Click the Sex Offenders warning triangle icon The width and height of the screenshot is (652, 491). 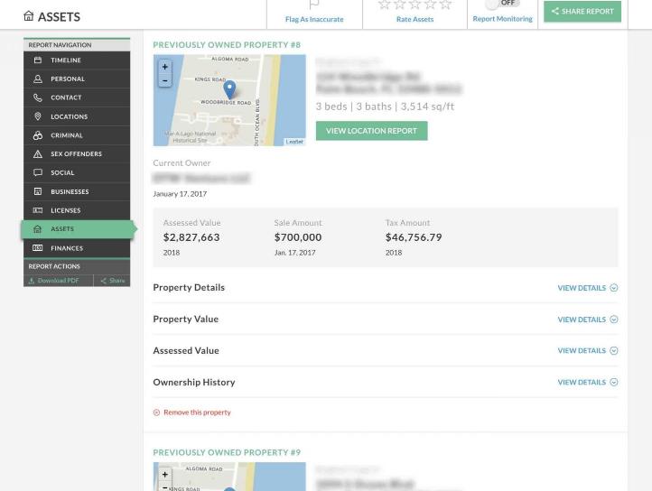click(38, 154)
